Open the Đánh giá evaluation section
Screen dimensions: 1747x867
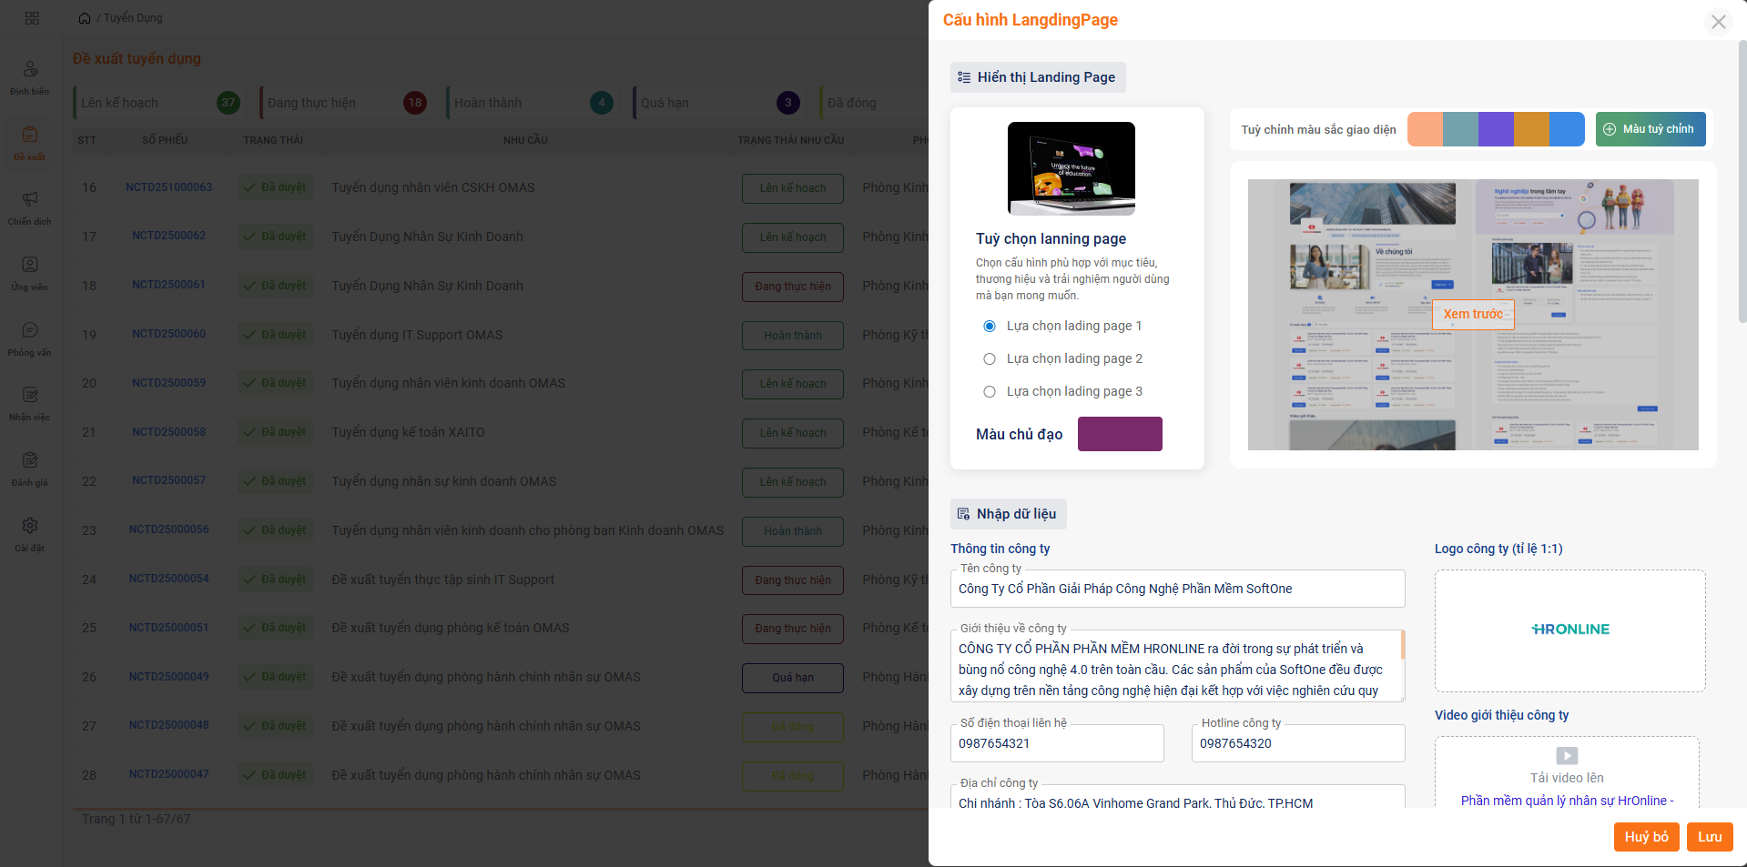tap(30, 467)
